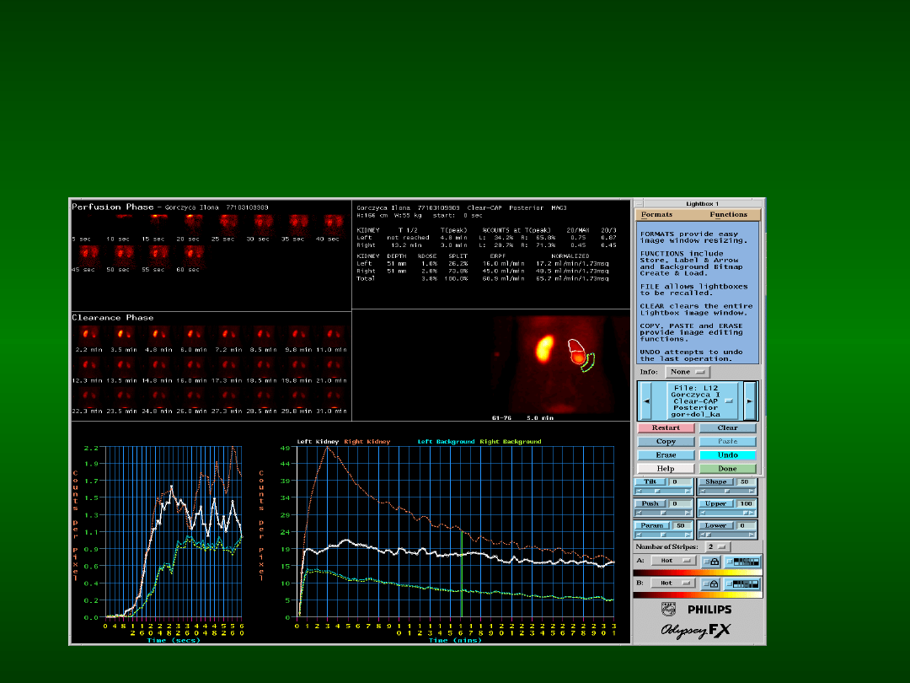The width and height of the screenshot is (910, 683).
Task: Open the Lightbox 1 window menu button
Action: (641, 203)
